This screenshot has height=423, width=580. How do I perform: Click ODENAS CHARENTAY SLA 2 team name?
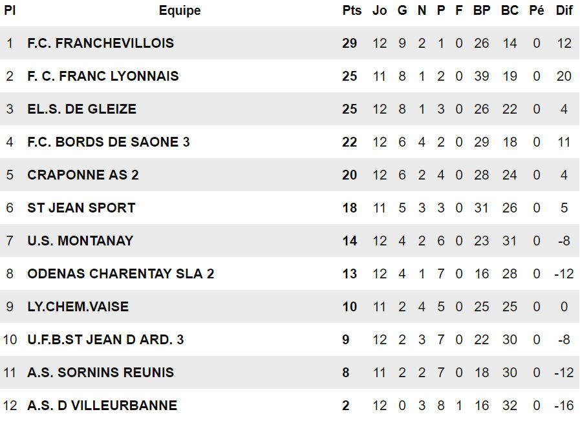[x=120, y=274]
